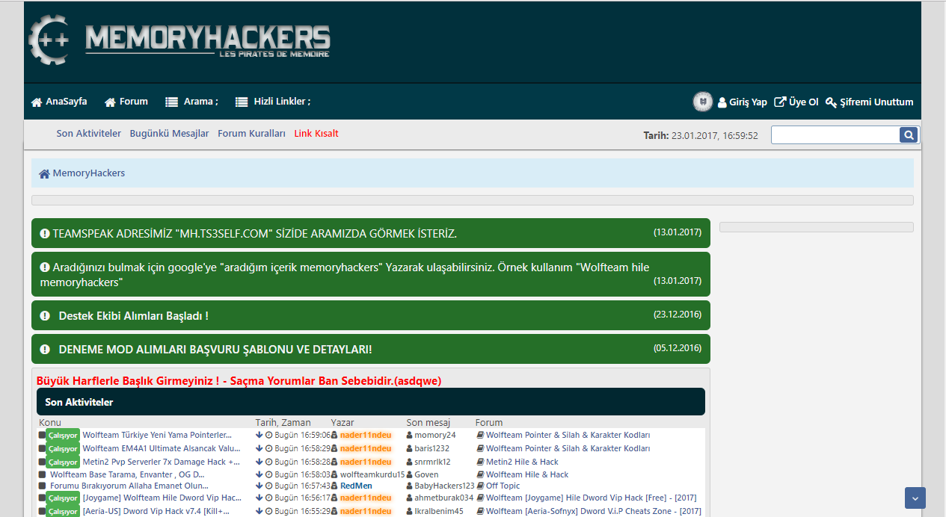This screenshot has height=517, width=946.
Task: Click the search magnifier button
Action: [909, 135]
